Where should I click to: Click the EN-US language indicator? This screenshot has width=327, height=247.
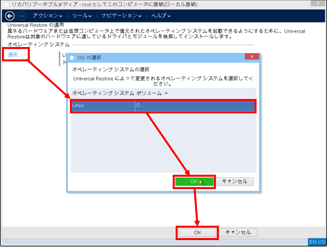pos(317,242)
